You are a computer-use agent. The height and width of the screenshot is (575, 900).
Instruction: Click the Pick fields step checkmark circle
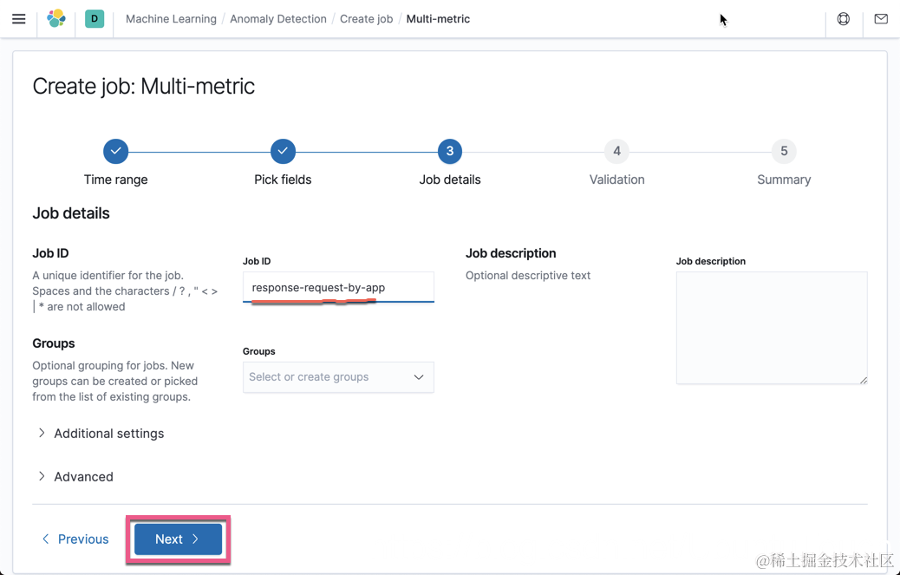[283, 152]
